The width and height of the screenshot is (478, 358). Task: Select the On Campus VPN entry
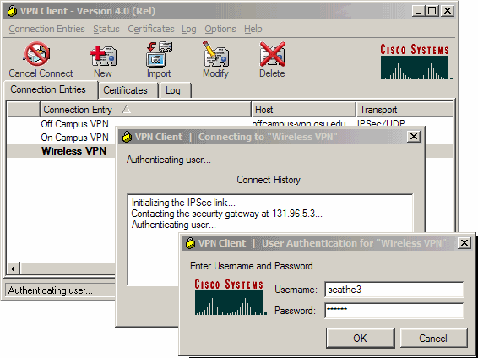74,138
